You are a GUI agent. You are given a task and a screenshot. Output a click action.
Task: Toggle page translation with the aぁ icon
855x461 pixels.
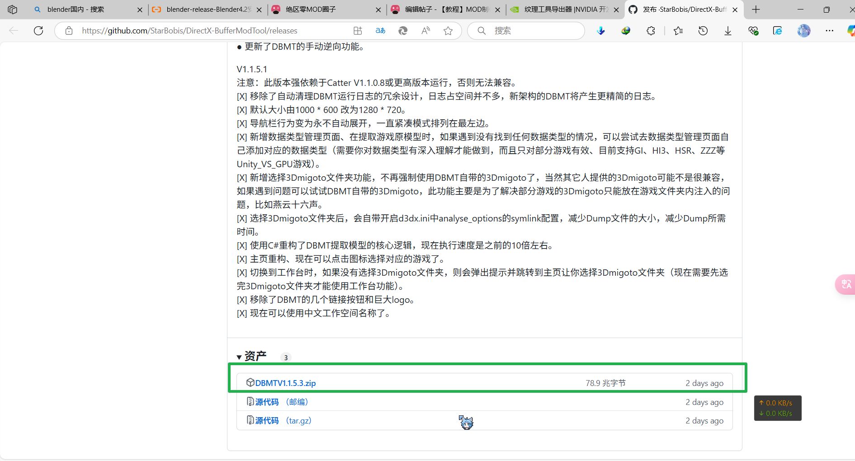click(380, 31)
